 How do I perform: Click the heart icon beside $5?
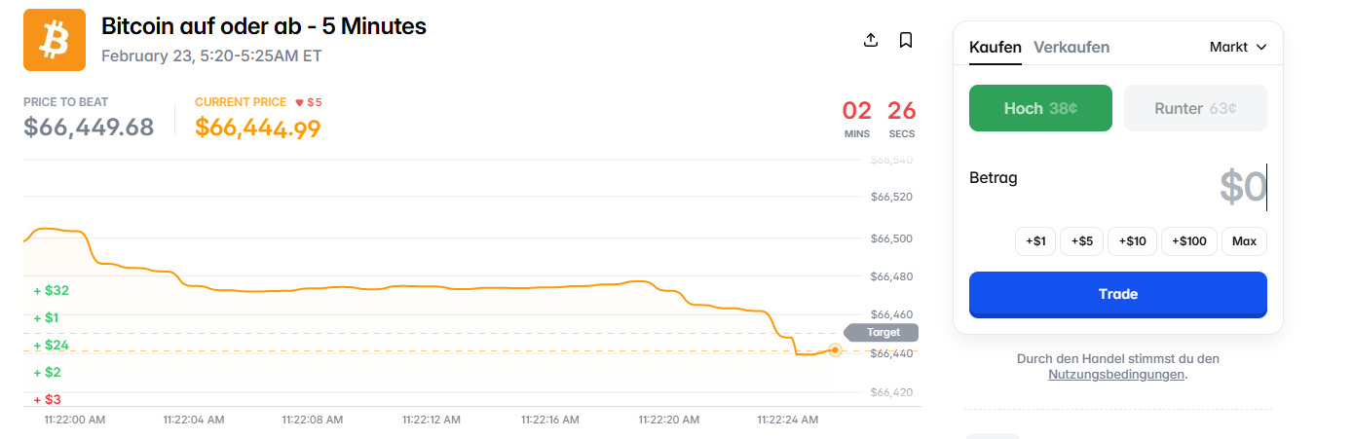click(x=299, y=102)
